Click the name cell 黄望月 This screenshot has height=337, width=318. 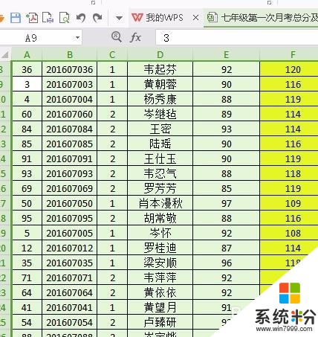coord(160,307)
